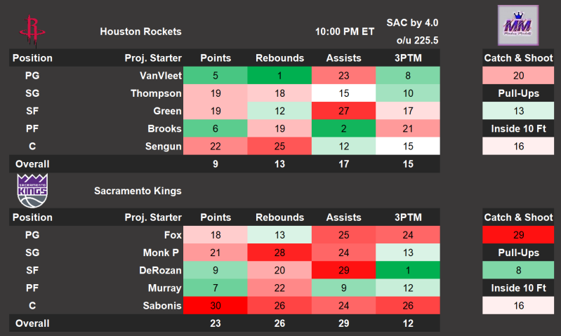Select the Houston Rockets team name
Screen dimensions: 561x336
point(140,32)
